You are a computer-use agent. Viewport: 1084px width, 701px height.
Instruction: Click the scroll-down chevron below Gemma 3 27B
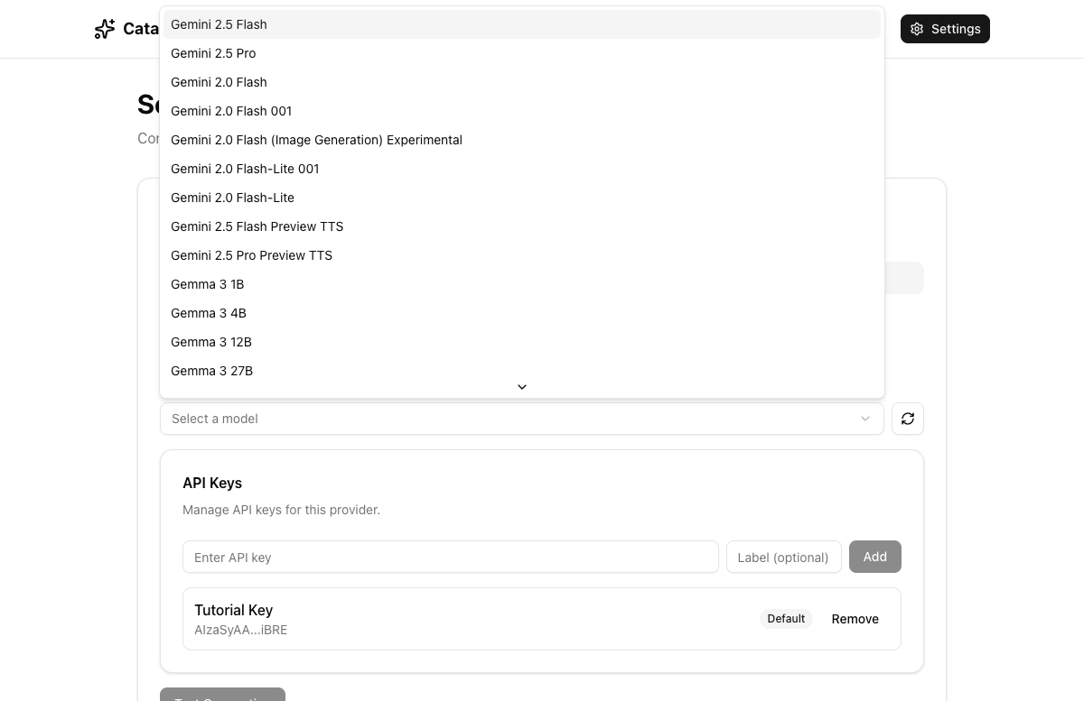coord(521,386)
